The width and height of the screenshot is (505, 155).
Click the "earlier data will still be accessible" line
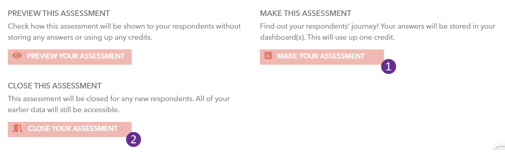click(x=64, y=110)
